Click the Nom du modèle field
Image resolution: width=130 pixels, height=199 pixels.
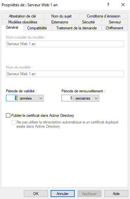[65, 74]
